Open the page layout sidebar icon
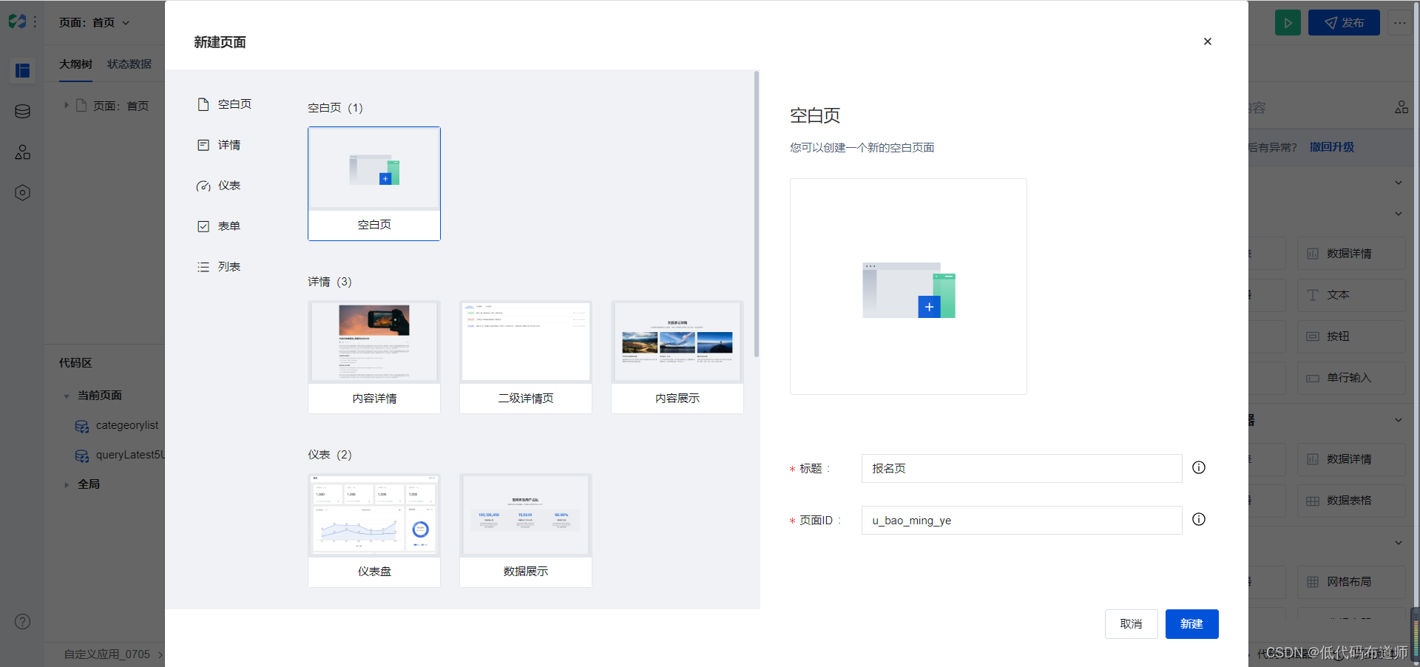 (x=23, y=70)
